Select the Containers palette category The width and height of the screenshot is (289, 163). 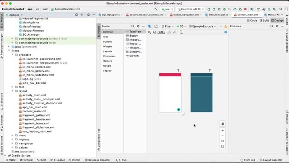tap(109, 56)
